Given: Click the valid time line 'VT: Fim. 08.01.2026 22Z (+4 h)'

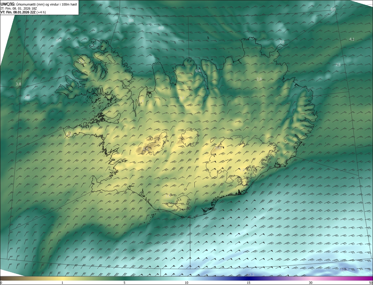Looking at the screenshot, I should tap(23, 12).
